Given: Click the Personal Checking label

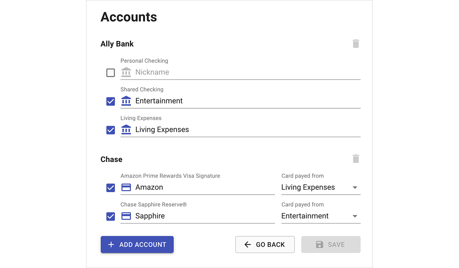Looking at the screenshot, I should 144,61.
